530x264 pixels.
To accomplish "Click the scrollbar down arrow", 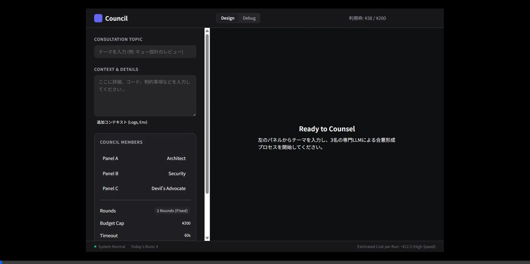I will 207,238.
